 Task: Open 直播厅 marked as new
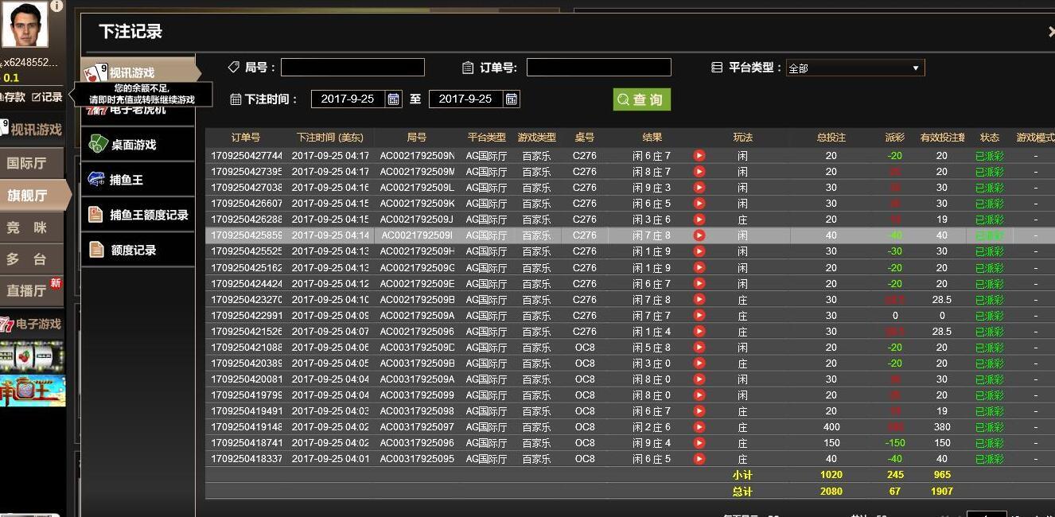pos(29,290)
